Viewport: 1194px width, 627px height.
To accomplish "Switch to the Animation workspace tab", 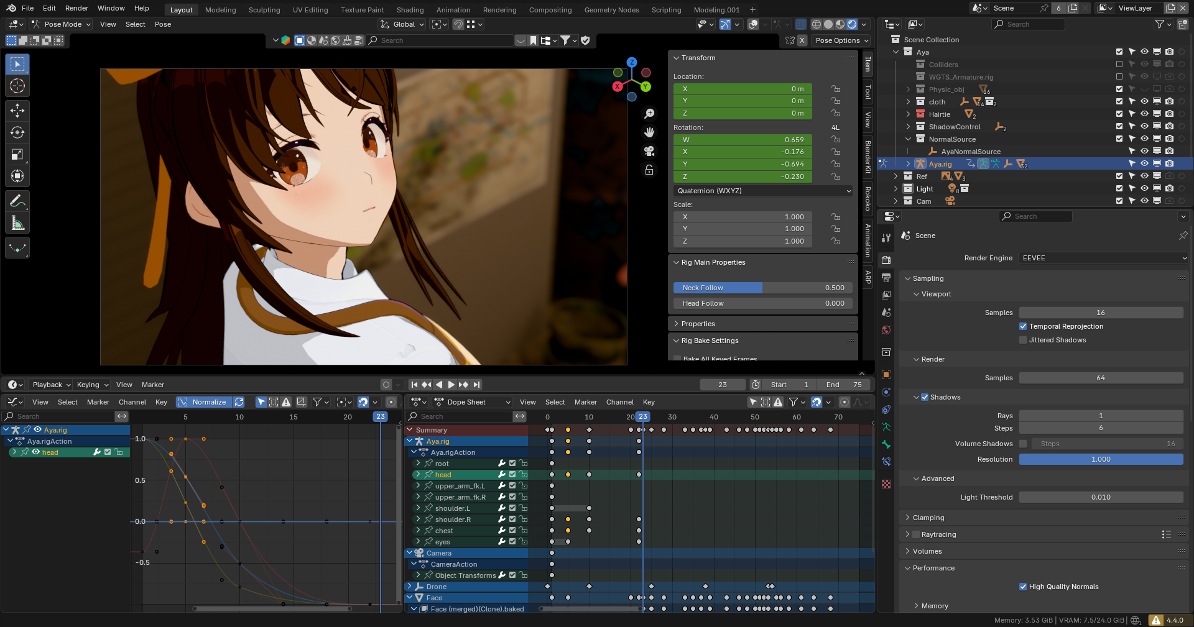I will (x=453, y=10).
